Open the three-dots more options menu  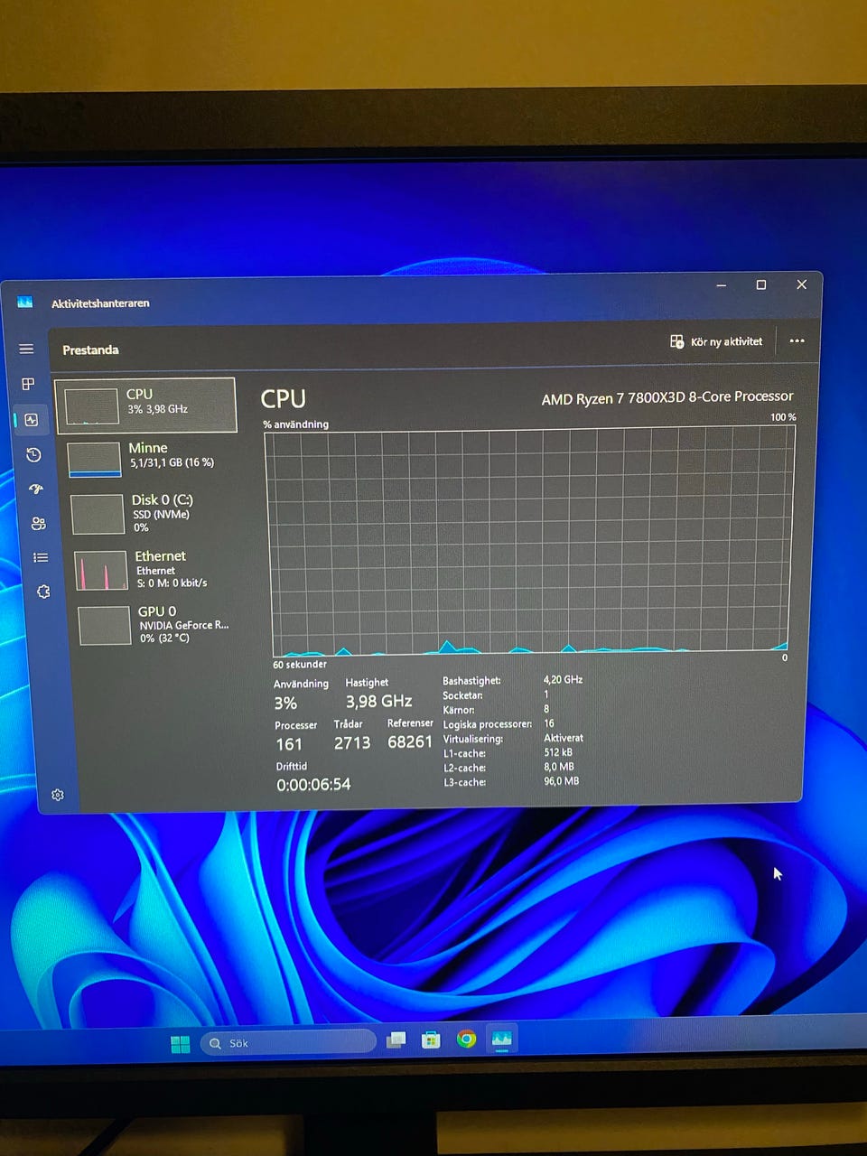point(797,340)
